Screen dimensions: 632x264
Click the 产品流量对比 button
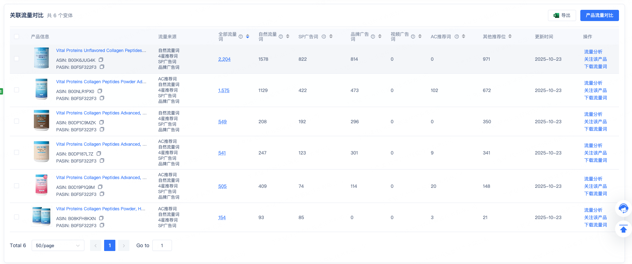tap(599, 15)
